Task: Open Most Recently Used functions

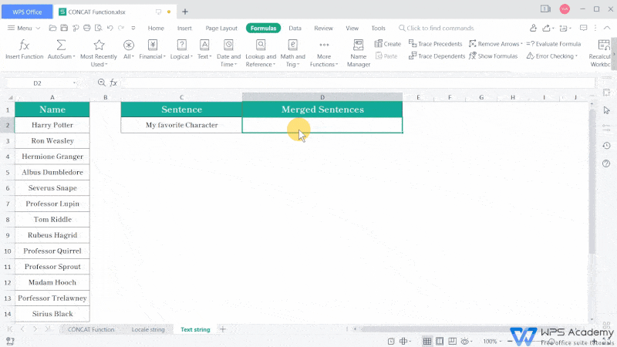Action: tap(99, 53)
